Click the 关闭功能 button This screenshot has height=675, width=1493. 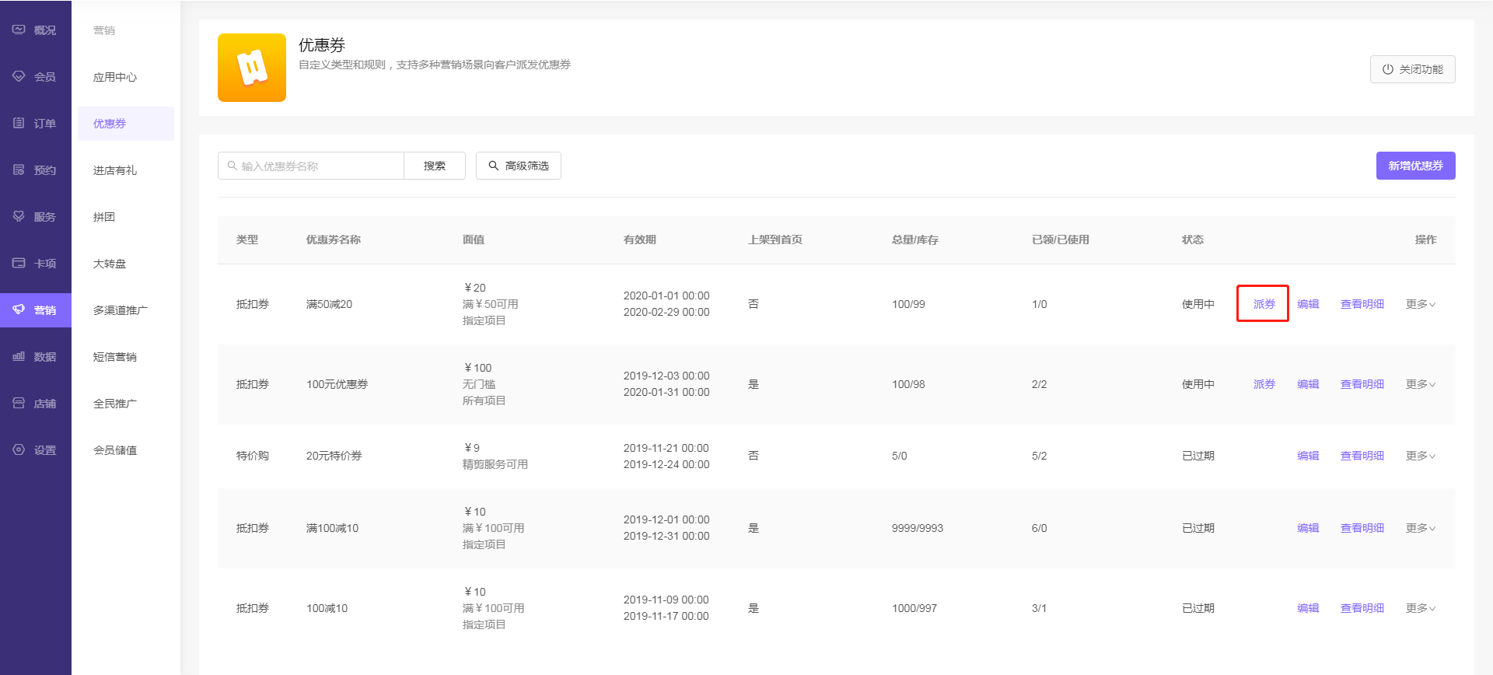(1412, 69)
